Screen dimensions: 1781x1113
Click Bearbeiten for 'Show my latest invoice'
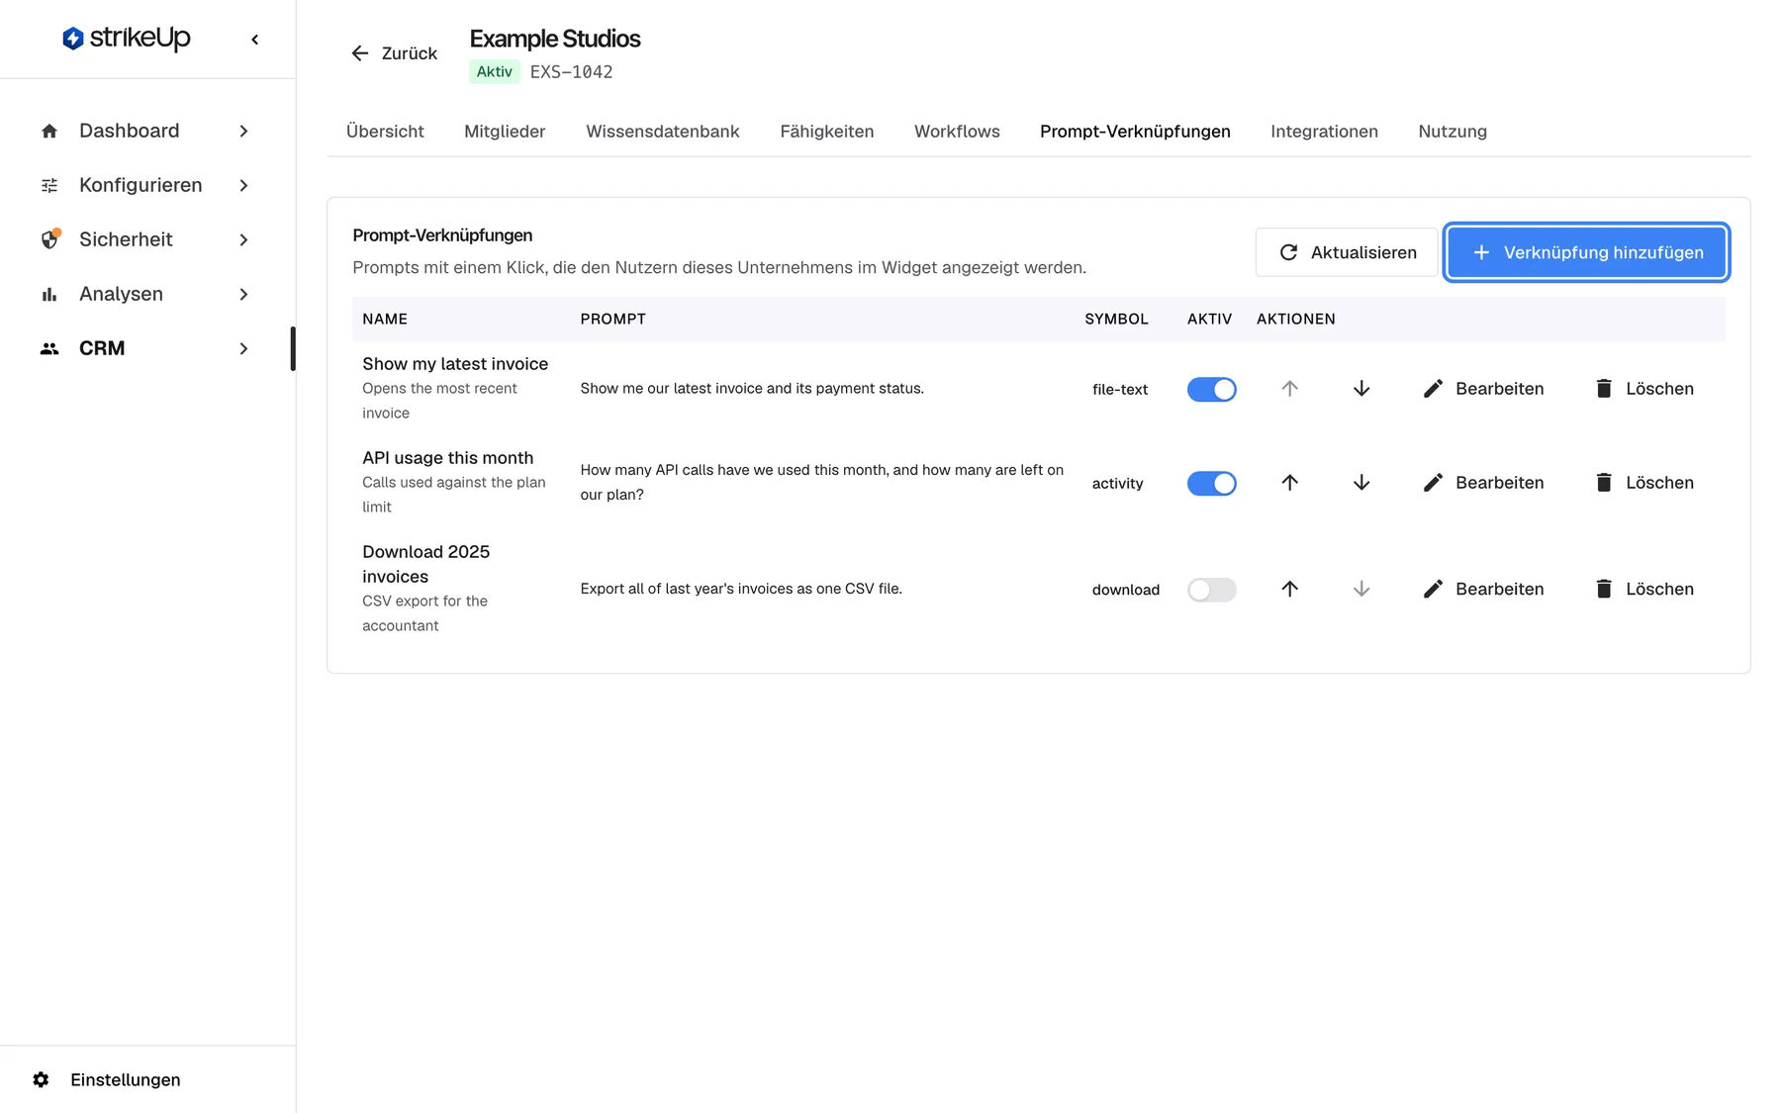[1483, 389]
